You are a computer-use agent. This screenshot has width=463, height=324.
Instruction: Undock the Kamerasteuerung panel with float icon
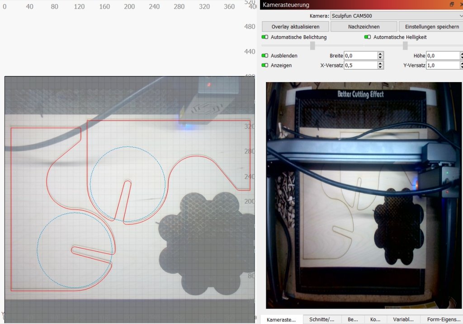coord(451,5)
